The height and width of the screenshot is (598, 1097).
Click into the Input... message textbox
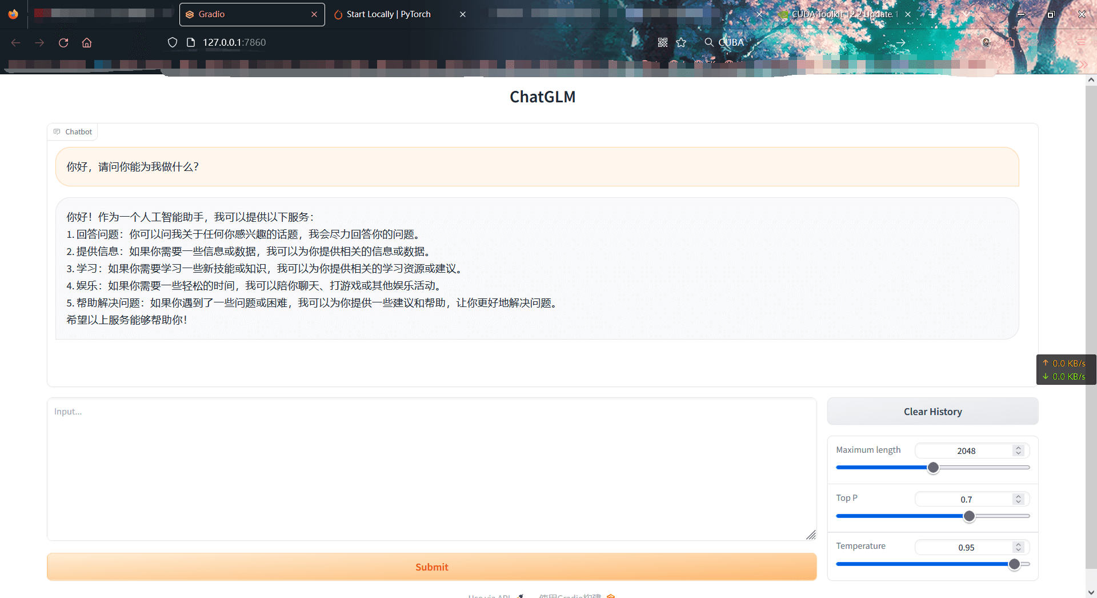(432, 469)
